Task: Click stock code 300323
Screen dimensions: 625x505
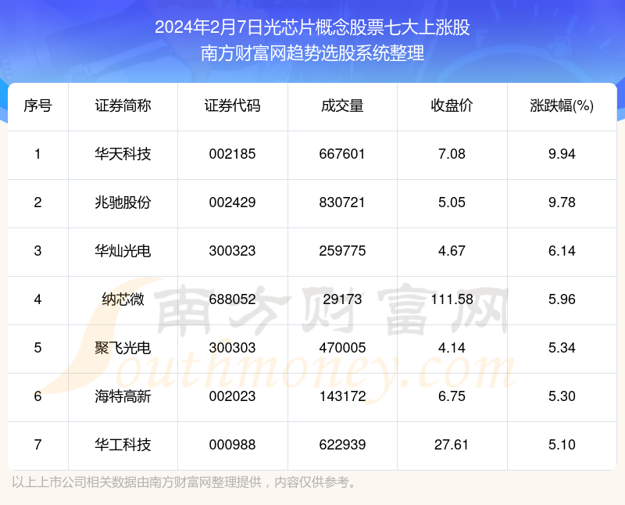Action: tap(232, 251)
